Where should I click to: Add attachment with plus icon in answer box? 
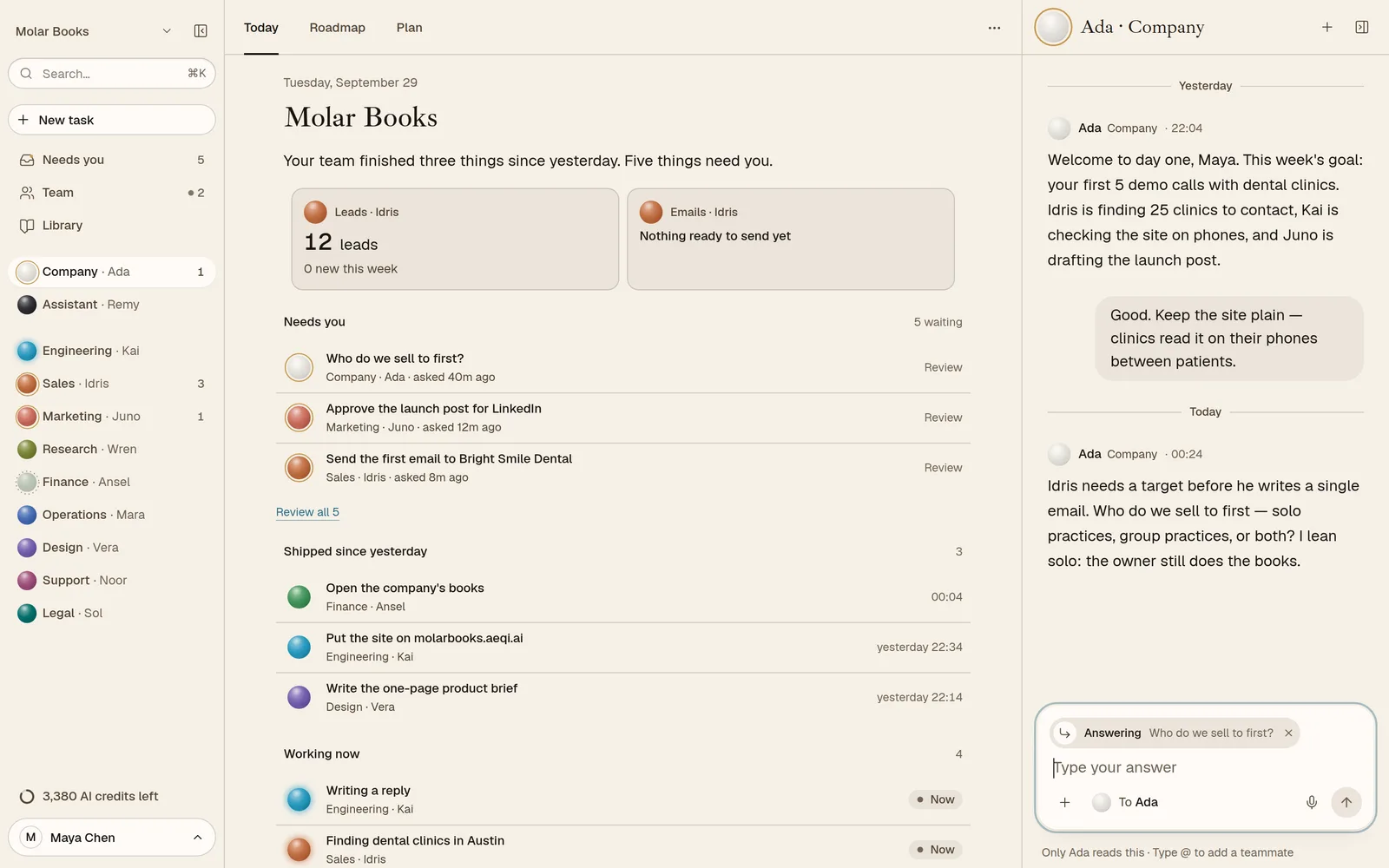[x=1064, y=802]
